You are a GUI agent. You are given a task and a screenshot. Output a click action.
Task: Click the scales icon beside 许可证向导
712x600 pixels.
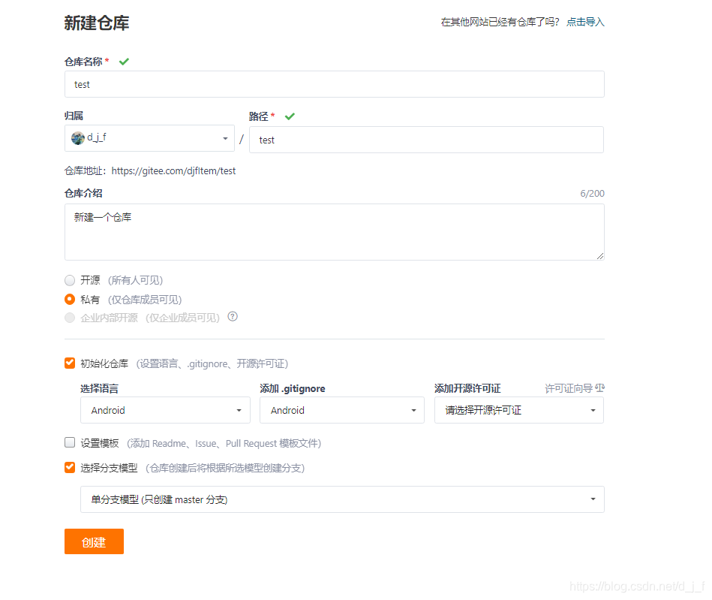[600, 387]
